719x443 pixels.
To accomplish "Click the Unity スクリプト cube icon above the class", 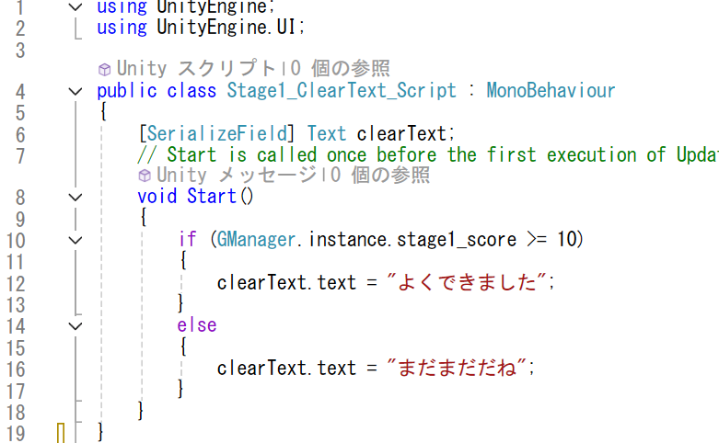I will click(x=105, y=70).
